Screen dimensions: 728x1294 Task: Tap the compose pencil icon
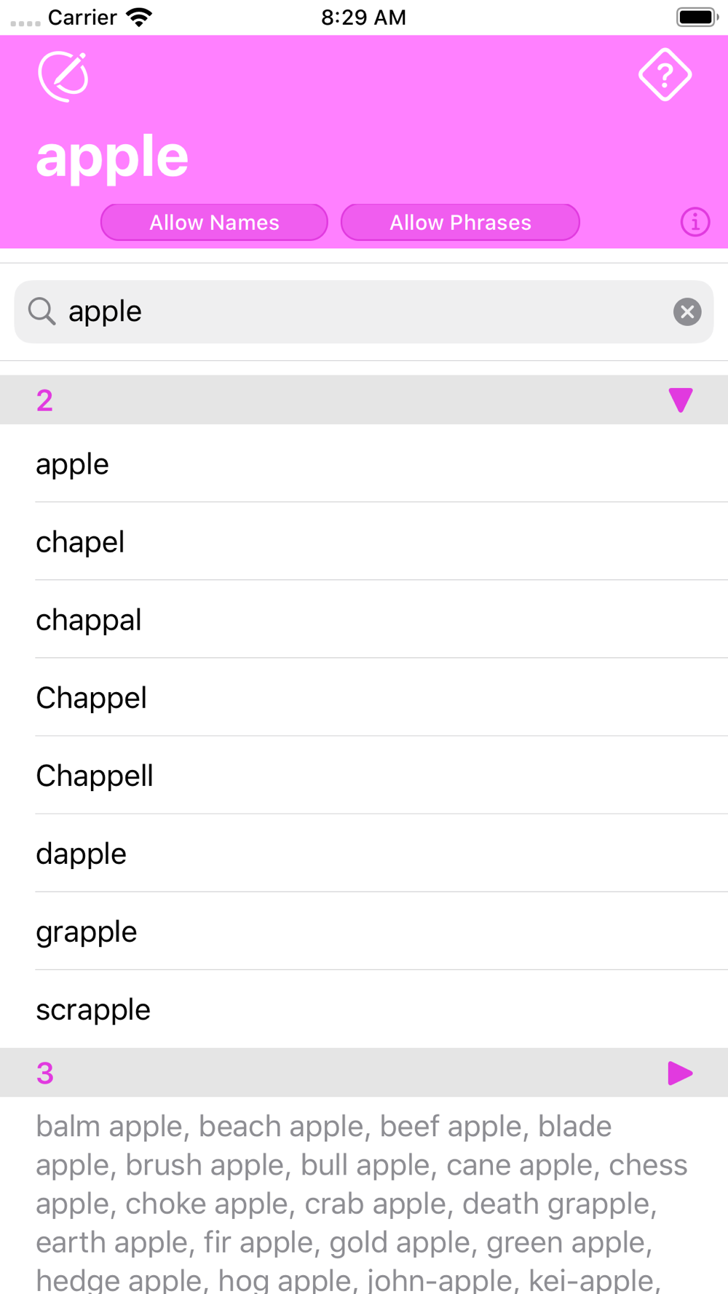pyautogui.click(x=63, y=76)
